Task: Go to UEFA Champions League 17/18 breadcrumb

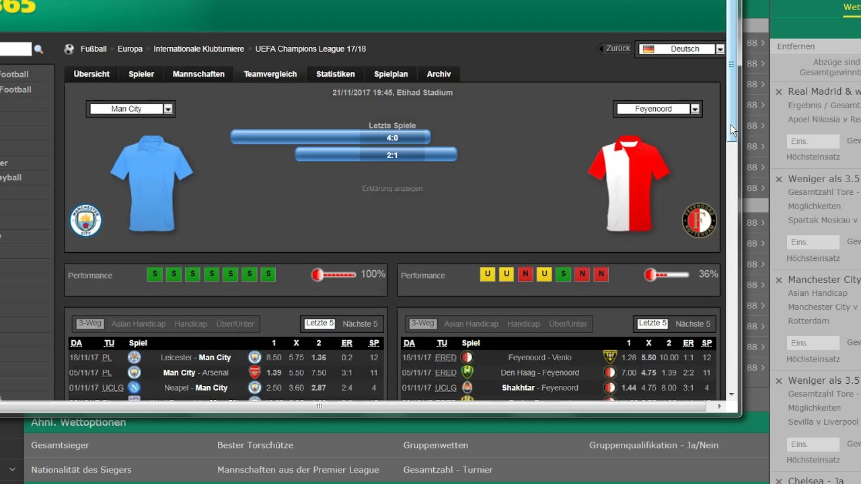Action: pos(311,49)
